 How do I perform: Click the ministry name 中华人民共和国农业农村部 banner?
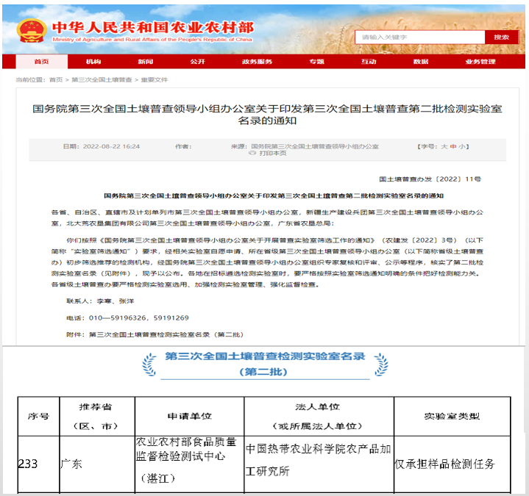[153, 28]
